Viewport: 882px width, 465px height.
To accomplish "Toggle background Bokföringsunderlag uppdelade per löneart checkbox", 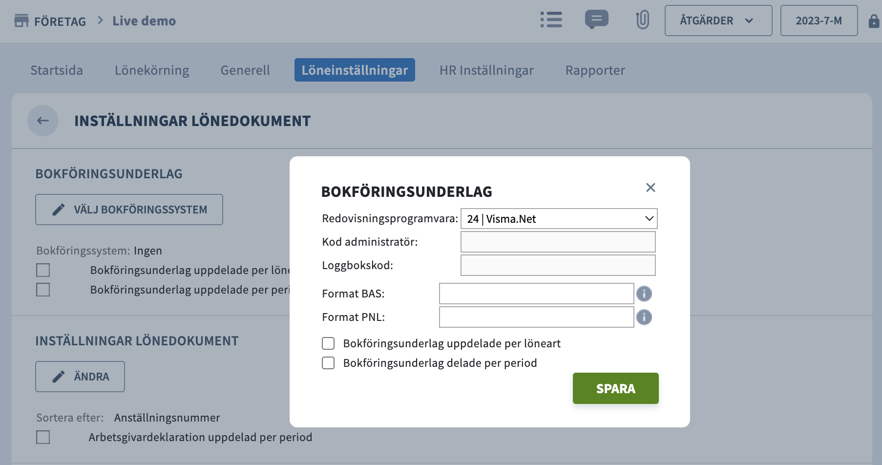I will pos(43,270).
